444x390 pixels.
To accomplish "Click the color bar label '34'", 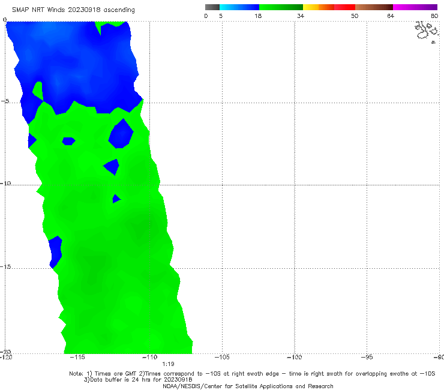I will tap(301, 16).
